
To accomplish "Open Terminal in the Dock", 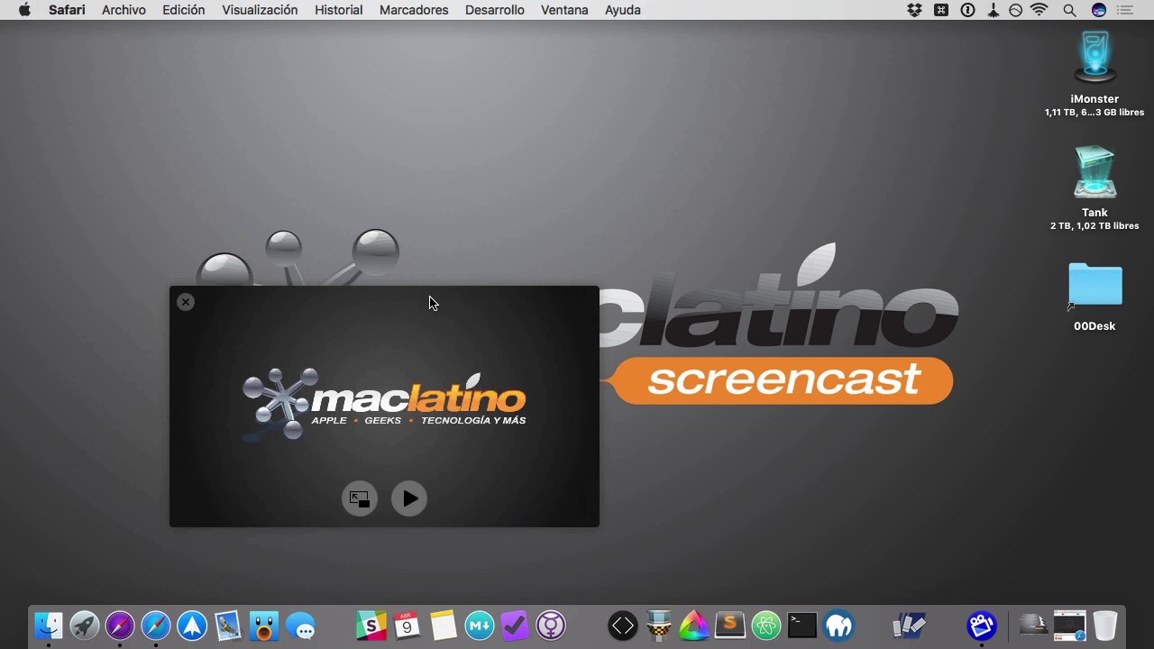I will (x=802, y=625).
